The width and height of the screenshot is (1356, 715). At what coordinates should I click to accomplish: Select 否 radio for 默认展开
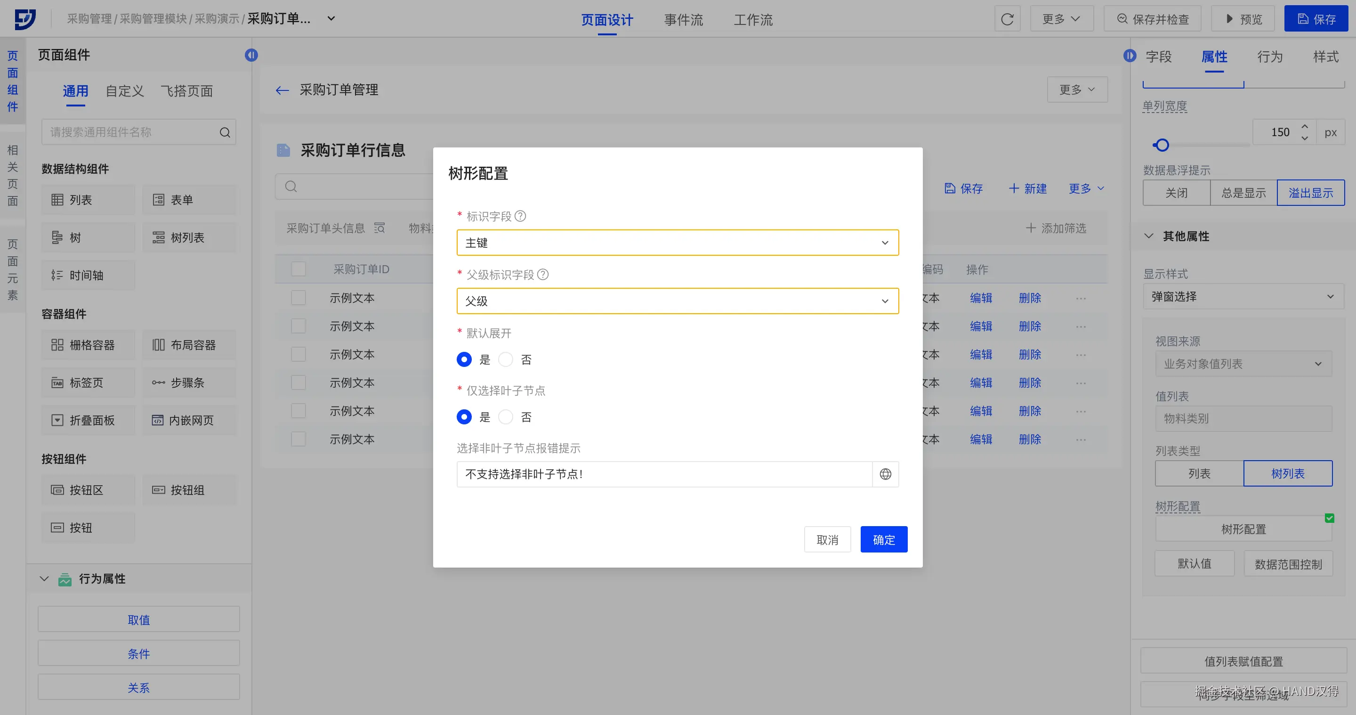(x=505, y=359)
